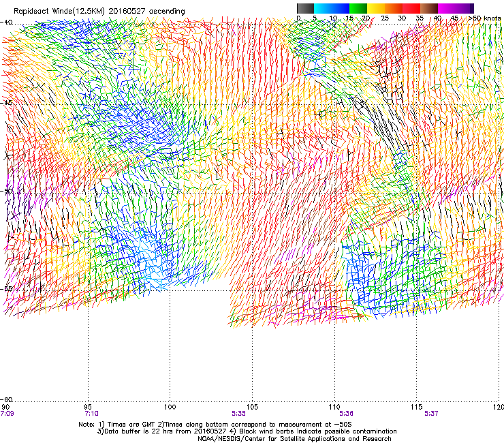Click the latitude label -55

click(x=6, y=288)
